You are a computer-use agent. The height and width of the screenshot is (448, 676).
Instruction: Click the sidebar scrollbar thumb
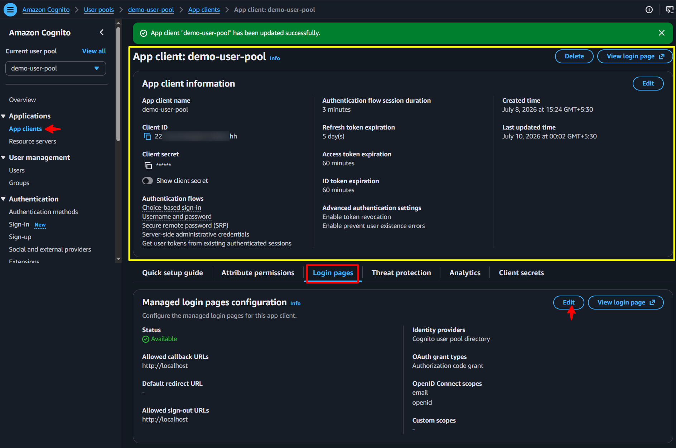[118, 84]
